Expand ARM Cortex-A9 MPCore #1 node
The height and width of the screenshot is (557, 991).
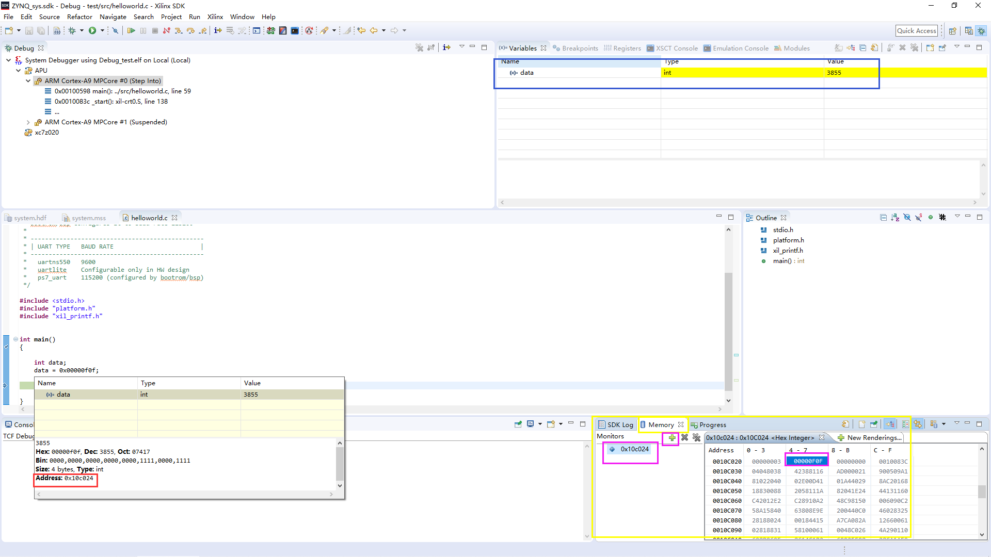click(x=28, y=122)
